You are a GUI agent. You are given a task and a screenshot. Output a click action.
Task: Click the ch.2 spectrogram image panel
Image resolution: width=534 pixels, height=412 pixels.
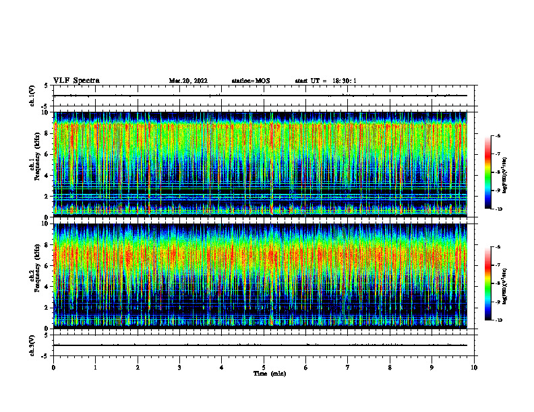pos(260,276)
